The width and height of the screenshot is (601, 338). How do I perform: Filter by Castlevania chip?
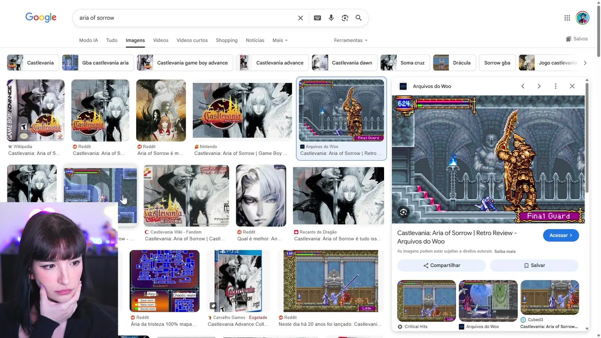click(33, 62)
